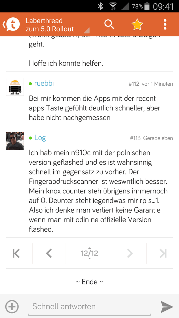Go to previous page arrow

pos(49,253)
